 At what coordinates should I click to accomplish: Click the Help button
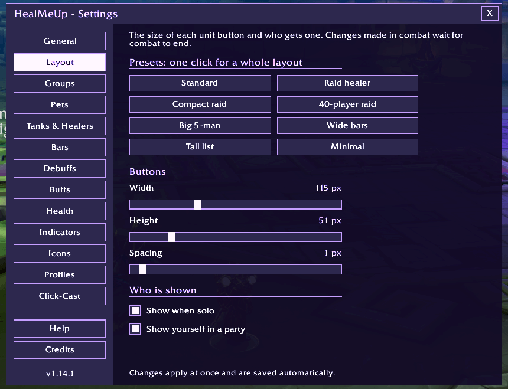(x=60, y=328)
